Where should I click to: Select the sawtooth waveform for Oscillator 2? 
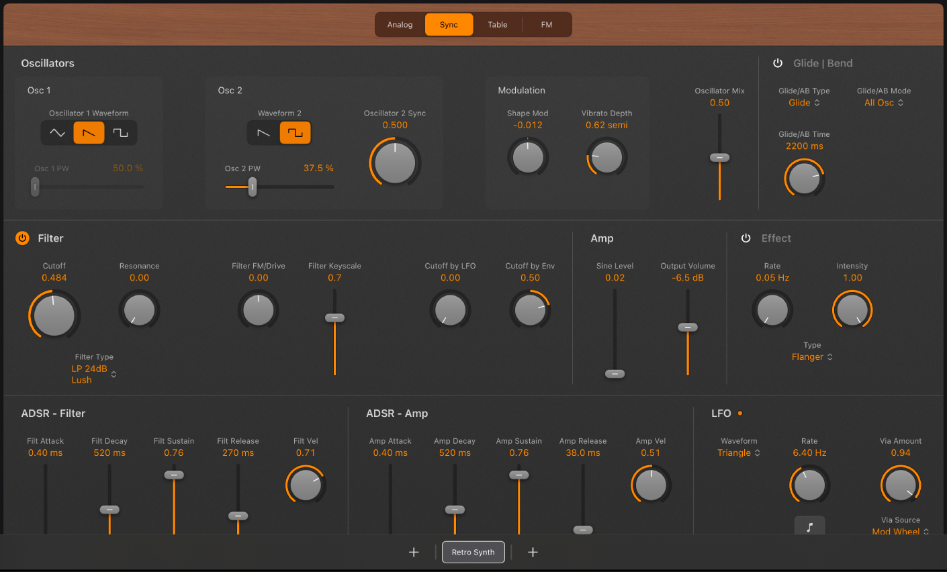tap(263, 132)
